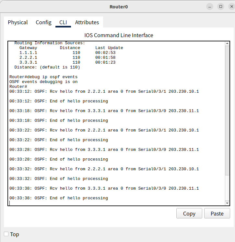Close the Router0 window
235x242 pixels.
pyautogui.click(x=231, y=7)
